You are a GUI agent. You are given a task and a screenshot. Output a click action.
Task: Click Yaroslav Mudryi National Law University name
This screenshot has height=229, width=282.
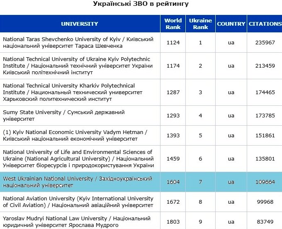[77, 222]
